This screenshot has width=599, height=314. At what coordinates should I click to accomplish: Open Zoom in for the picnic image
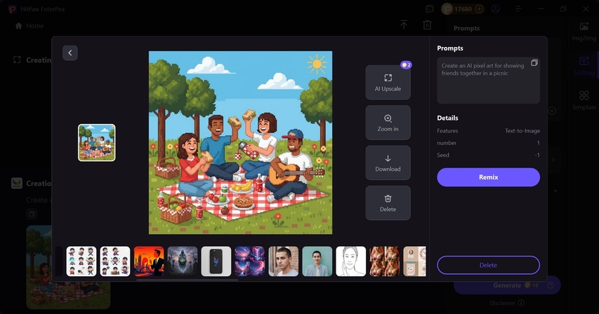(x=388, y=123)
